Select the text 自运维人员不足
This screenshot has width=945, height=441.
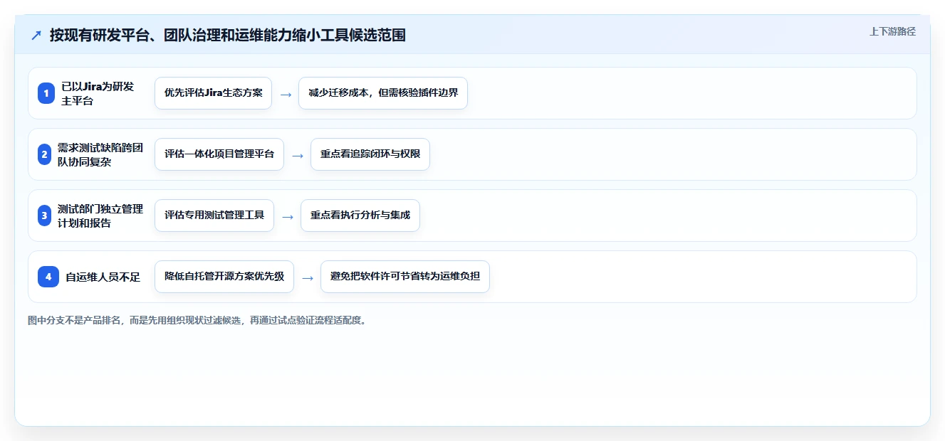click(103, 277)
